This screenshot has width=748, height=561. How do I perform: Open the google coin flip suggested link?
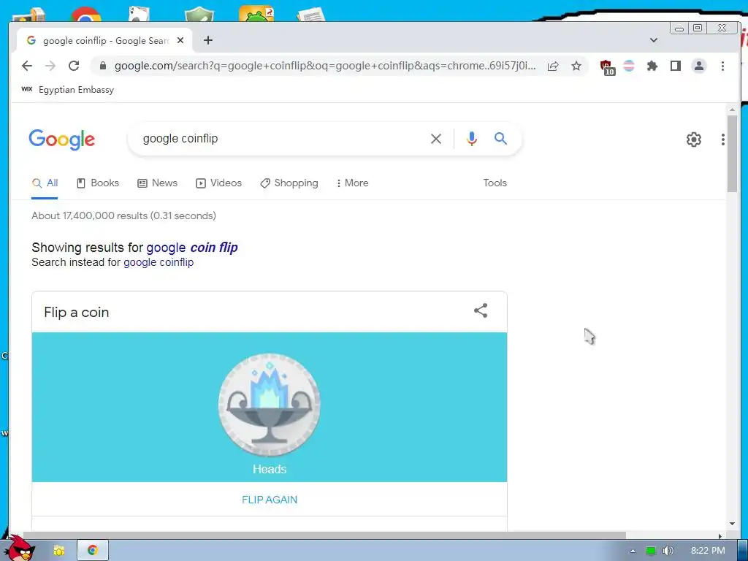tap(192, 248)
